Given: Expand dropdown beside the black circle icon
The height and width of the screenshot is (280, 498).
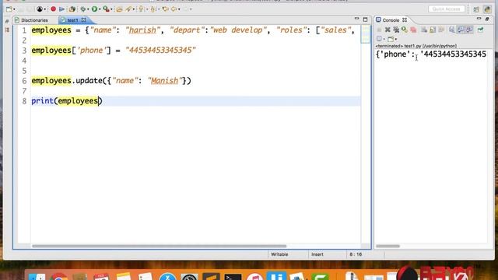Looking at the screenshot, I should coord(45,9).
